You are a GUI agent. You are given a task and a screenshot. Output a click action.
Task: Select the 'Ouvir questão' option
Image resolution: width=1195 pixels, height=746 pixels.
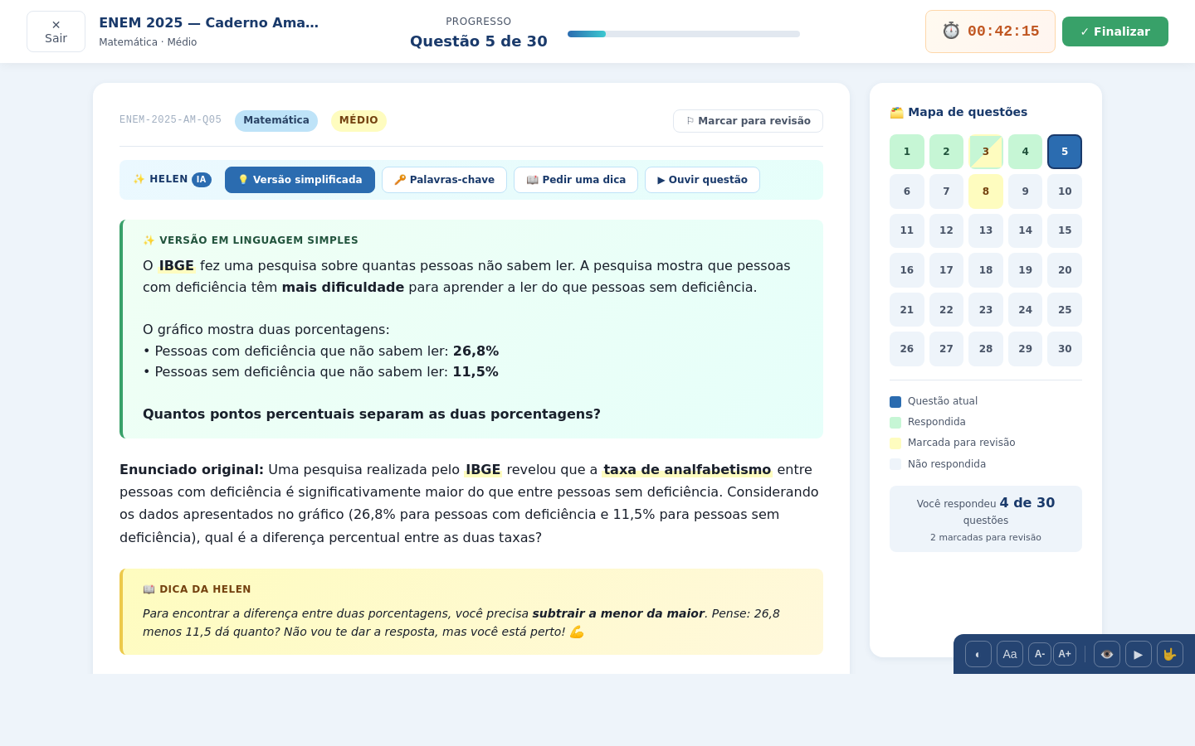[702, 179]
